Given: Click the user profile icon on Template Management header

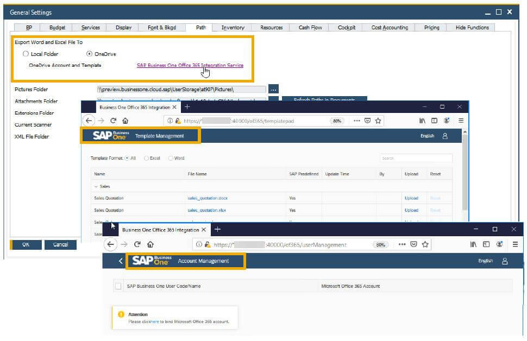Looking at the screenshot, I should click(445, 136).
